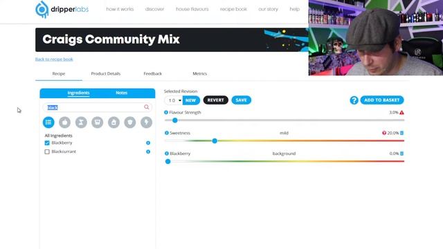Open info icon beside Blackcurrant ingredient

pos(148,151)
